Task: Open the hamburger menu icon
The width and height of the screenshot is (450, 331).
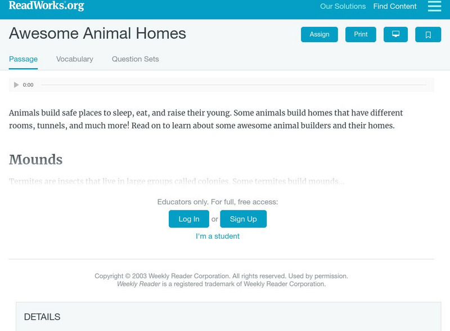Action: pos(434,6)
